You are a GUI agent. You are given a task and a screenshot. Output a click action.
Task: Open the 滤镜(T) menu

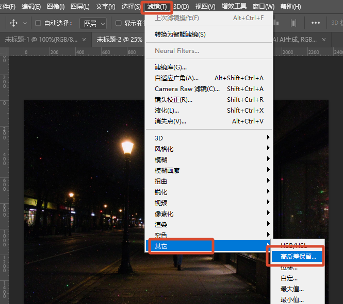(x=157, y=7)
